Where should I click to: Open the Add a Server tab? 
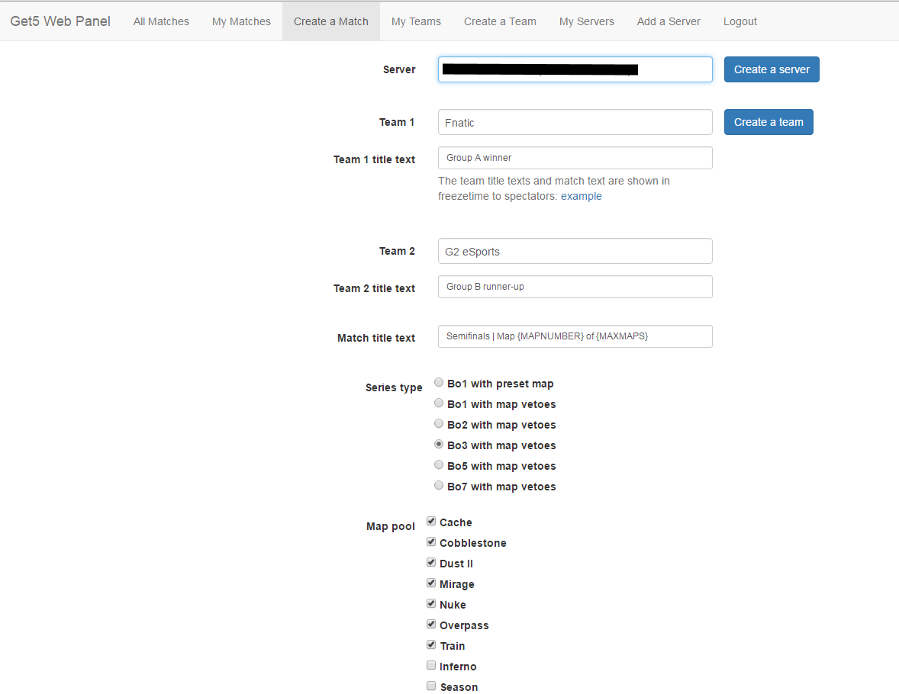click(669, 21)
